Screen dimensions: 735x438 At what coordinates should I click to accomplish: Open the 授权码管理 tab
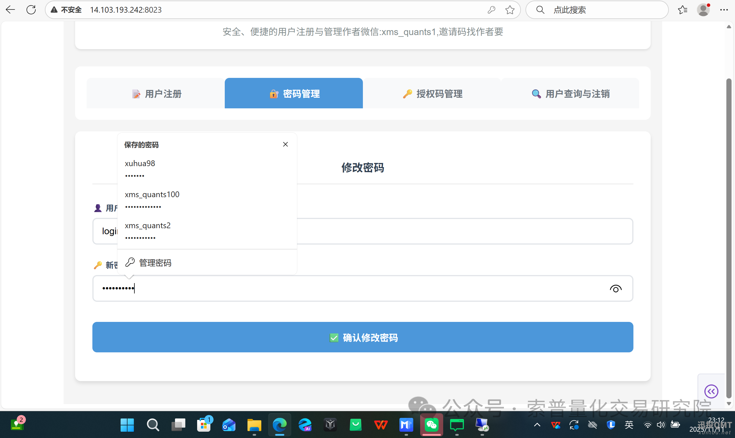tap(432, 94)
